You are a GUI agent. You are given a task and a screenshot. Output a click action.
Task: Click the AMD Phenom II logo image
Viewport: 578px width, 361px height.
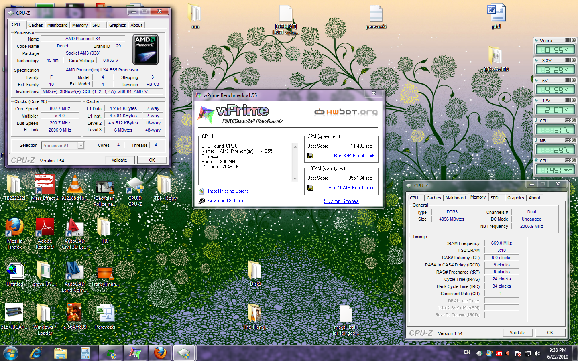(x=145, y=49)
